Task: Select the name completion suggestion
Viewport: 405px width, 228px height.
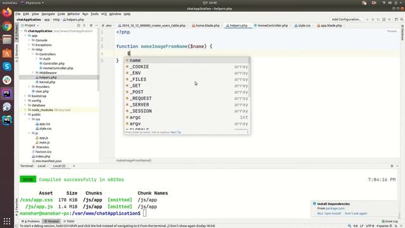Action: coord(187,60)
